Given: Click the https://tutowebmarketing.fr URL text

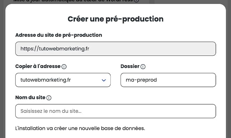Looking at the screenshot, I should tap(55, 49).
